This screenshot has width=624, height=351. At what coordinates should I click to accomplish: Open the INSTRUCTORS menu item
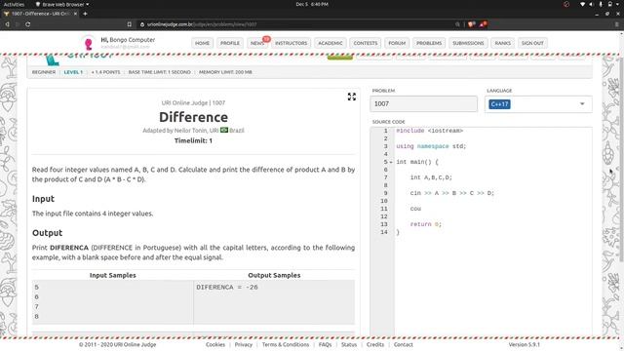pos(291,43)
